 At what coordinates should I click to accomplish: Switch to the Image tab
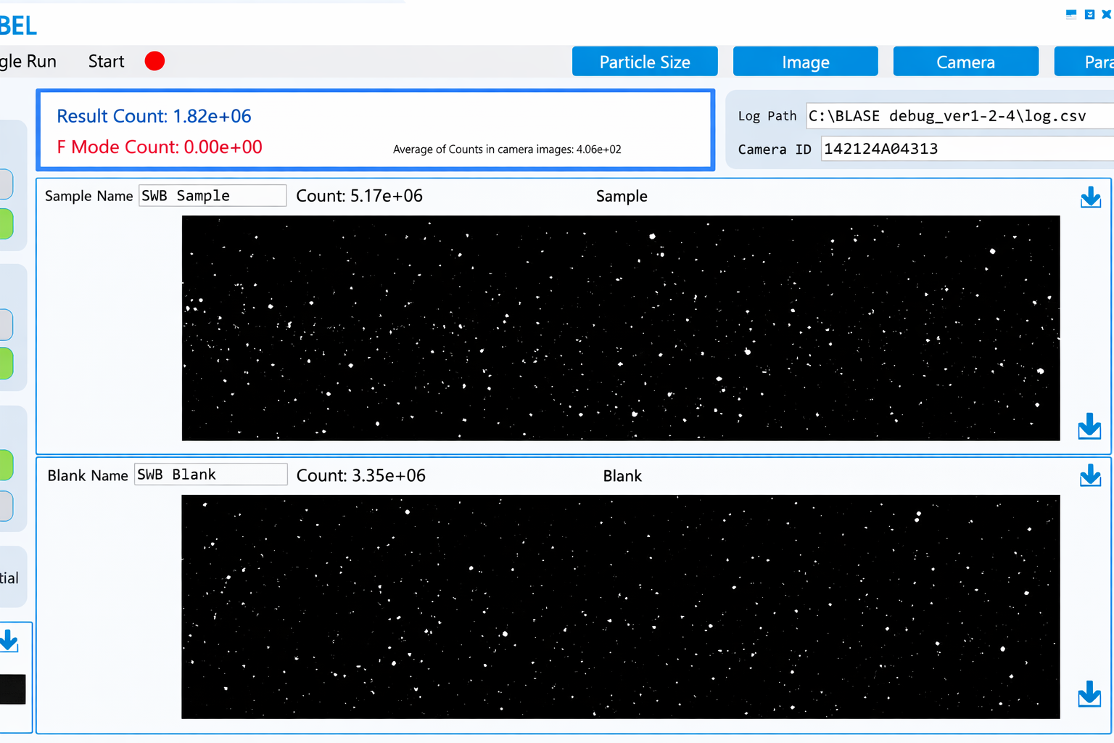(805, 62)
